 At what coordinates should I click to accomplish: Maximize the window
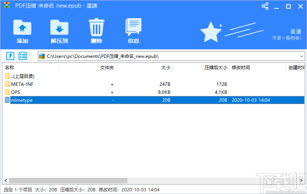[288, 6]
